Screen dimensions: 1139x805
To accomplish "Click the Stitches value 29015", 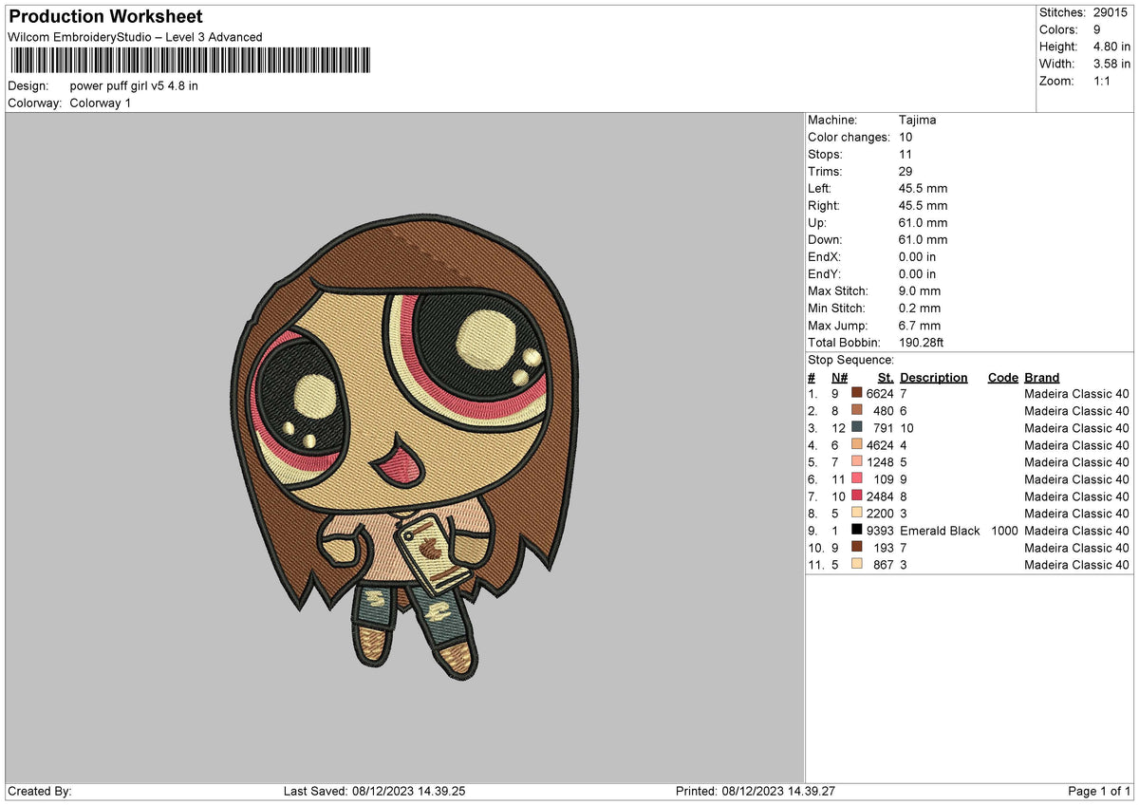I will point(1109,12).
